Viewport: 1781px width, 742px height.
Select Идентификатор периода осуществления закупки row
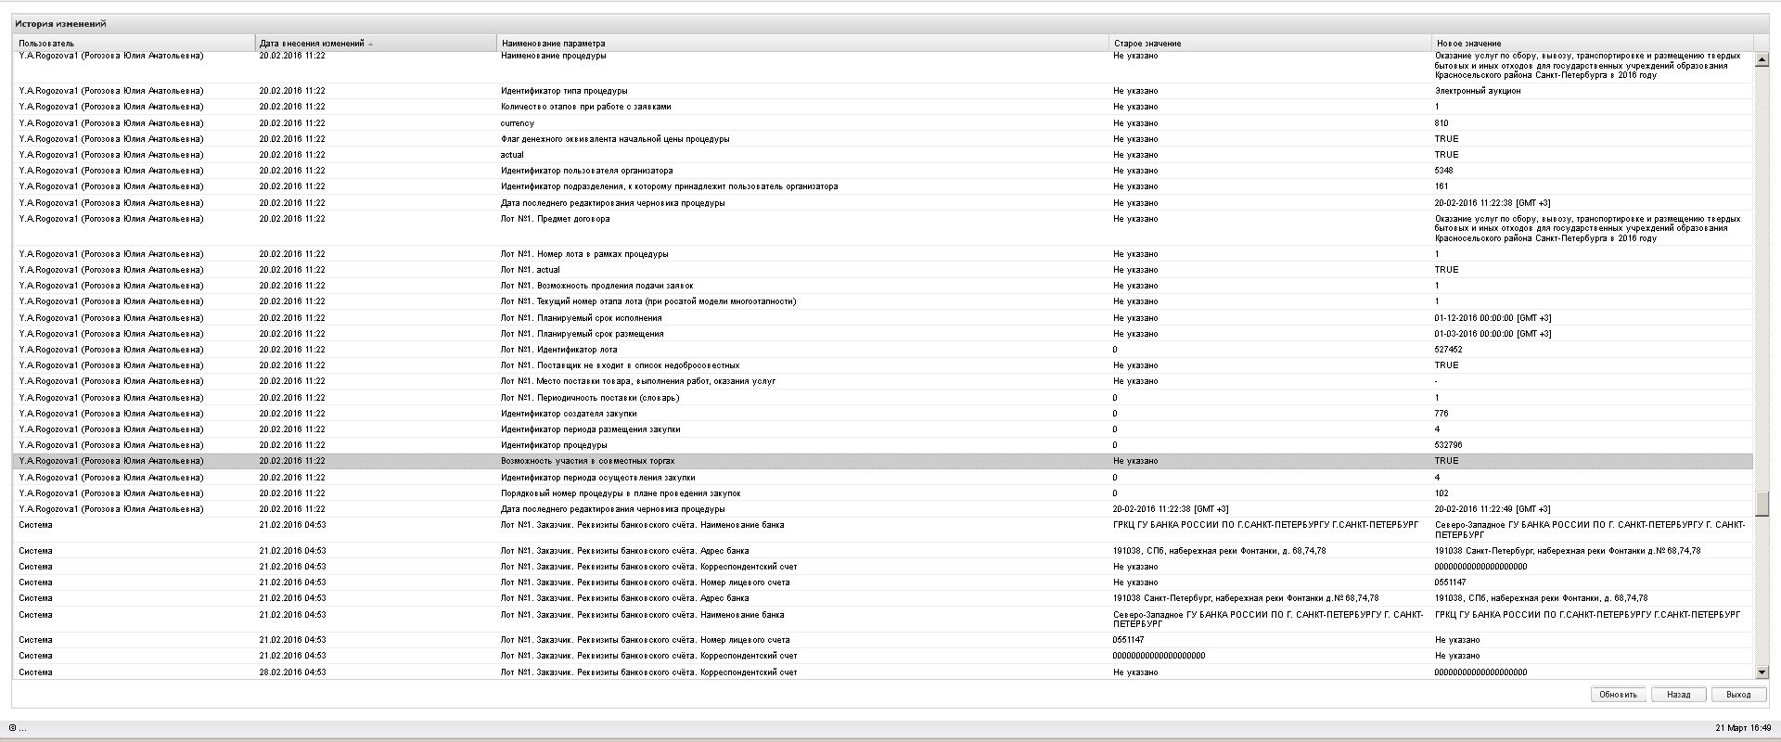(x=883, y=478)
